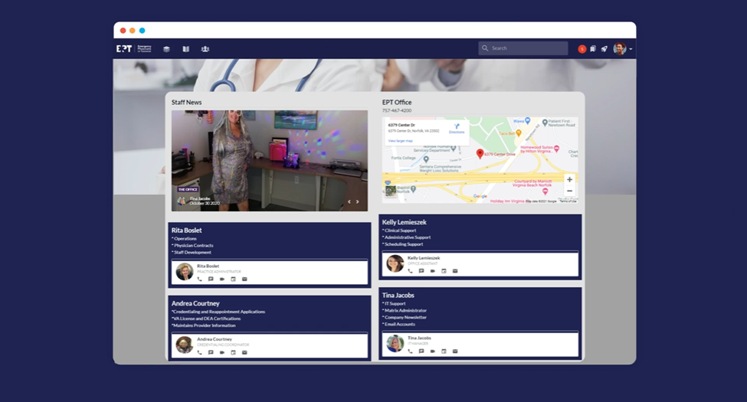Screen dimensions: 747x402
Task: Open the layers stack icon in navbar
Action: click(166, 49)
